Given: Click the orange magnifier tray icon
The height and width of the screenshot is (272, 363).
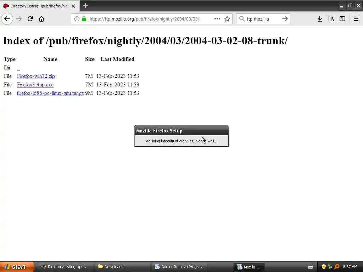Looking at the screenshot, I should pyautogui.click(x=337, y=267).
